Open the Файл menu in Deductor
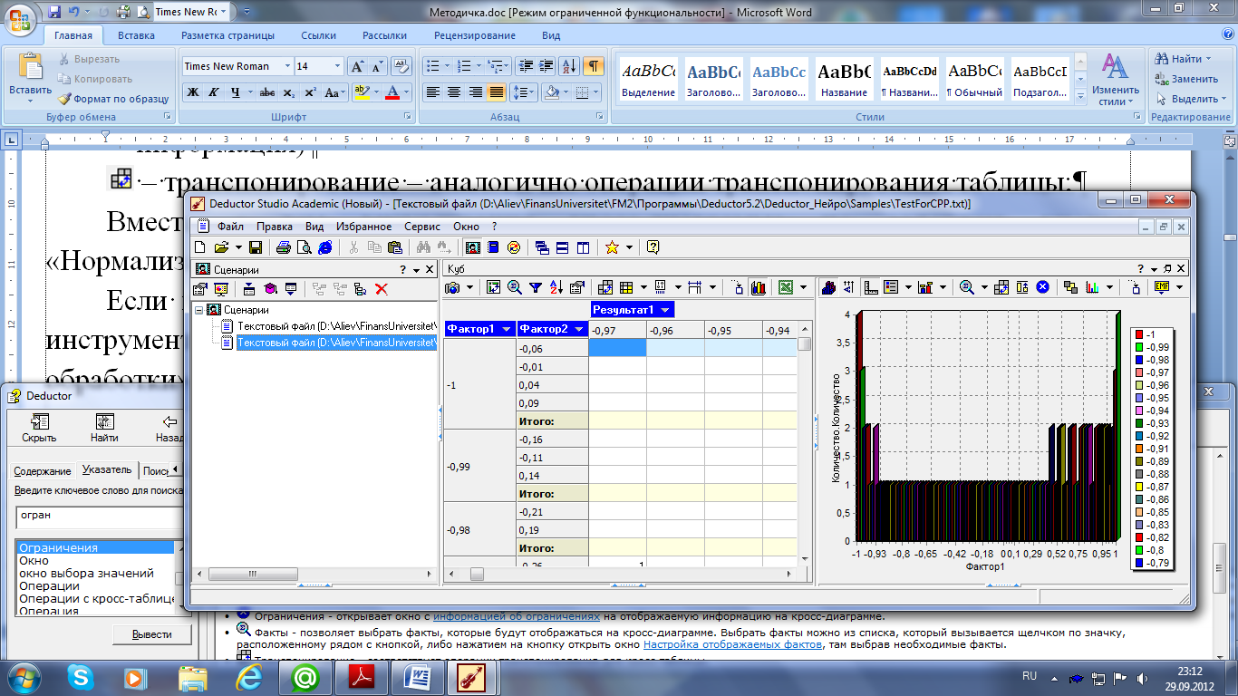Image resolution: width=1238 pixels, height=696 pixels. pos(230,227)
